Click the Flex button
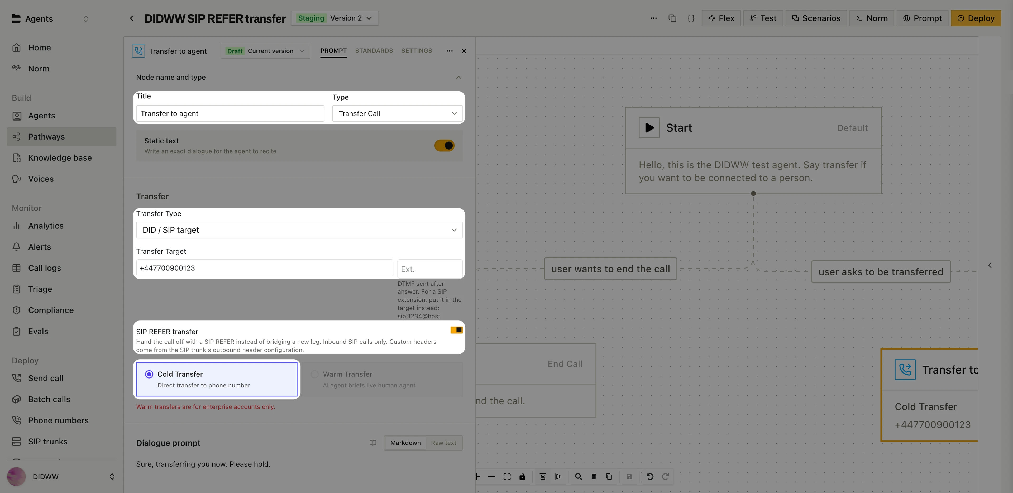Screen dimensions: 1013x493 (721, 18)
